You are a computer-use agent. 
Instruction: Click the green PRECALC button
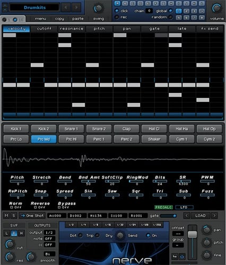tap(163, 207)
